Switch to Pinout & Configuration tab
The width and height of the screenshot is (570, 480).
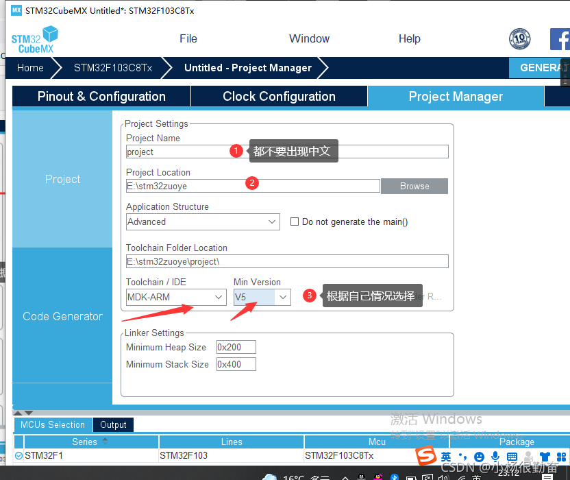pos(101,97)
